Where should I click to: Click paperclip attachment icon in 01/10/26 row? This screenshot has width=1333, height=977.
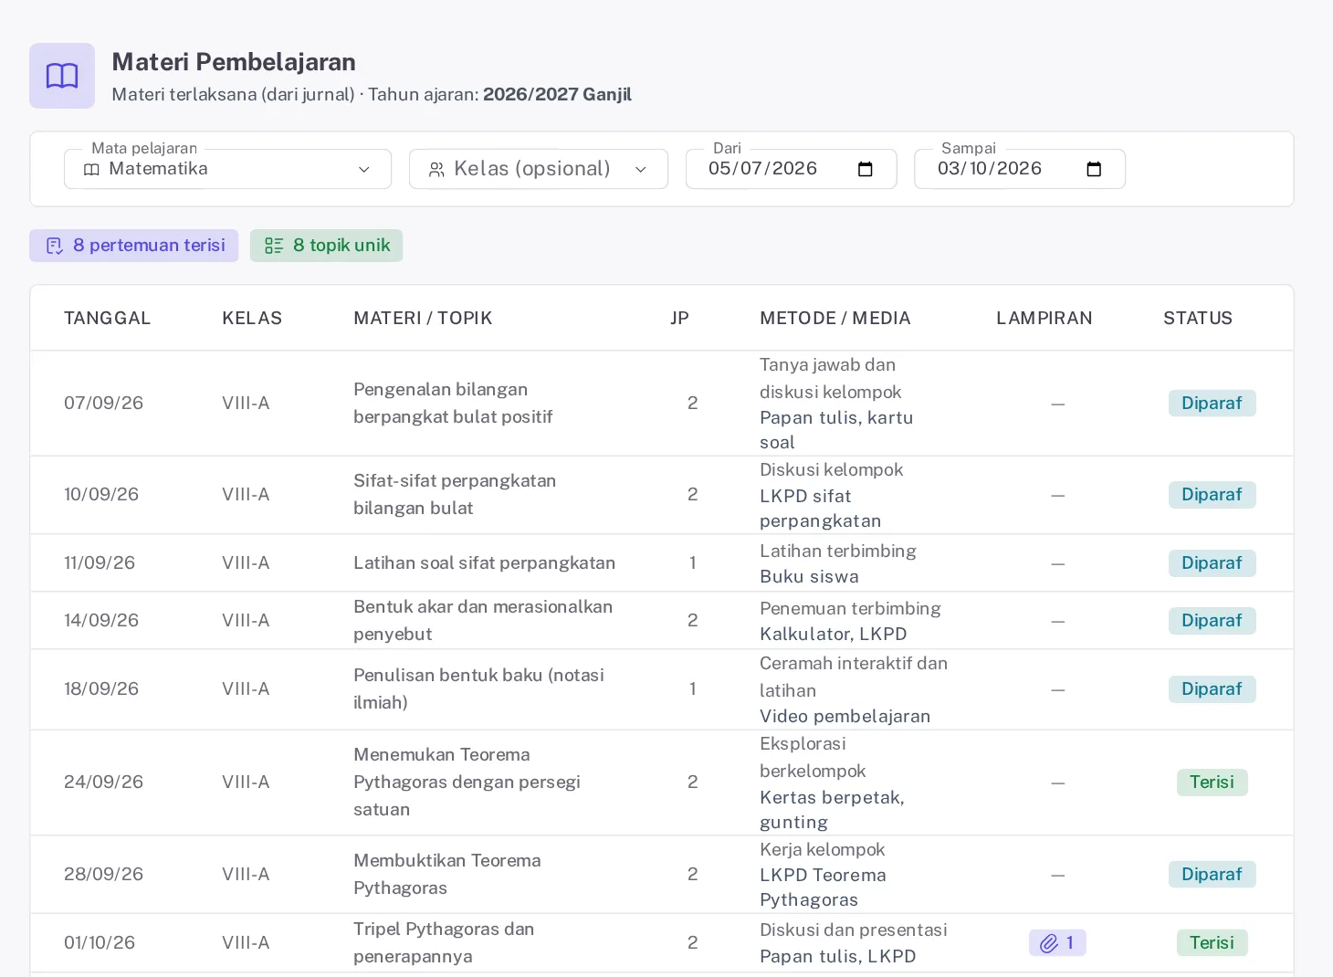(1049, 943)
